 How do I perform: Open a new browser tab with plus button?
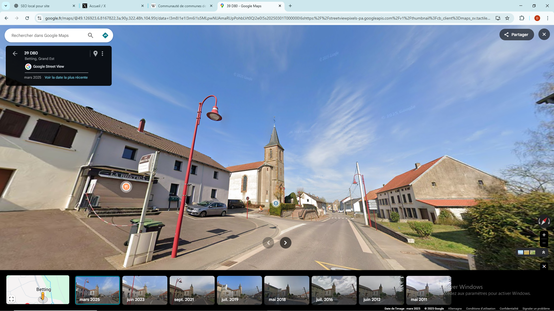click(290, 6)
